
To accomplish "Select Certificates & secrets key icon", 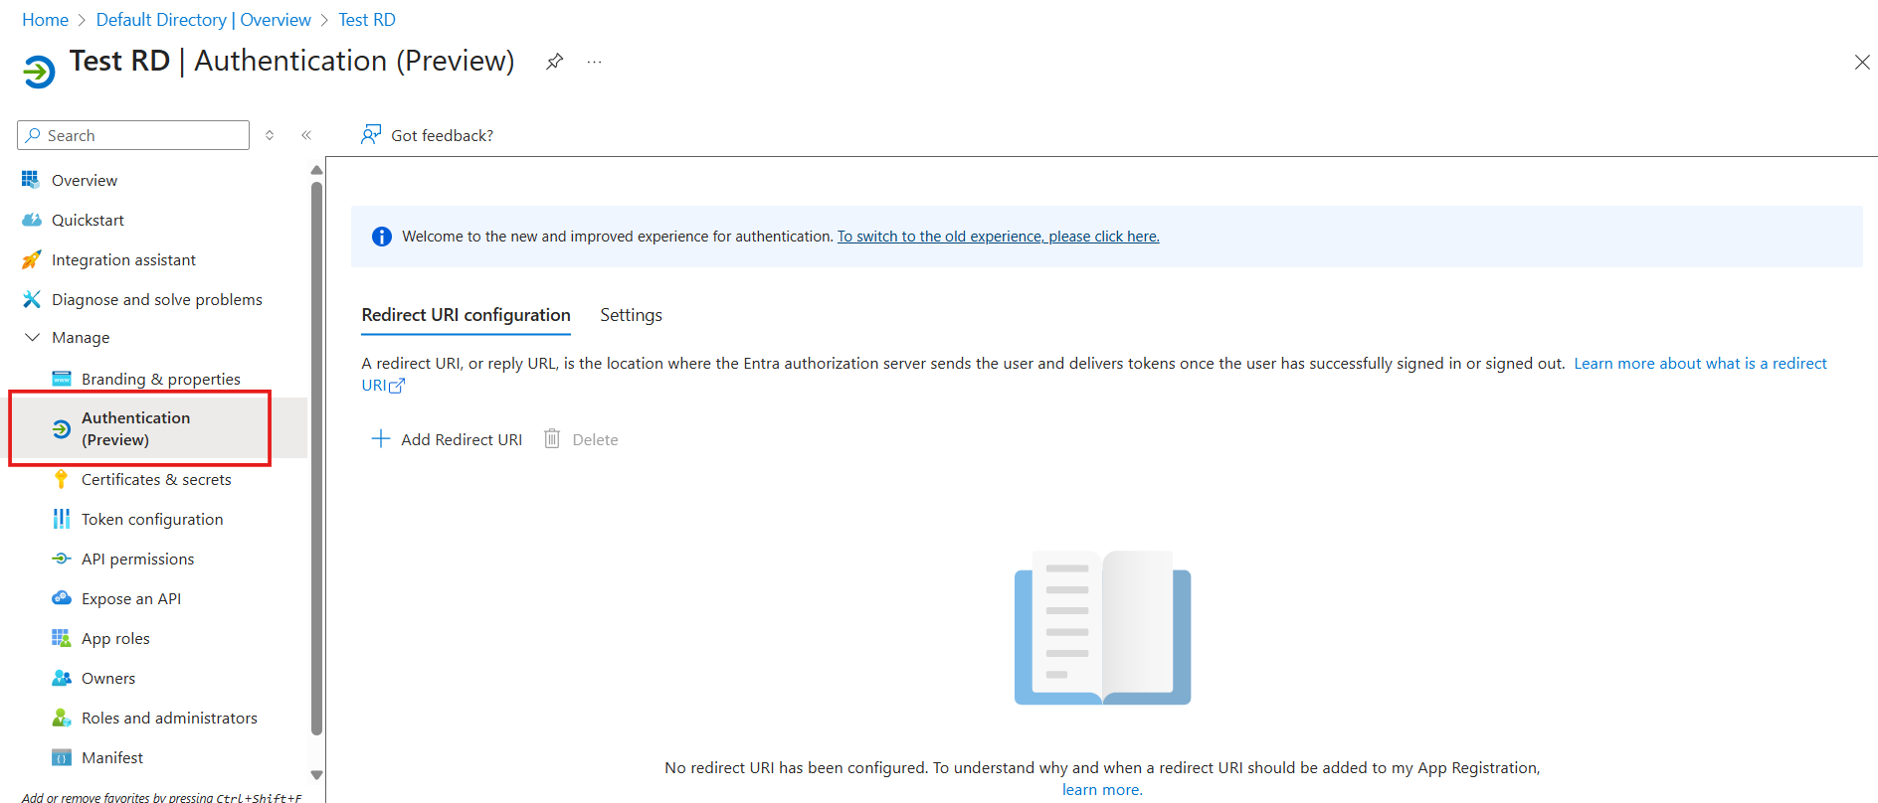I will tap(62, 479).
